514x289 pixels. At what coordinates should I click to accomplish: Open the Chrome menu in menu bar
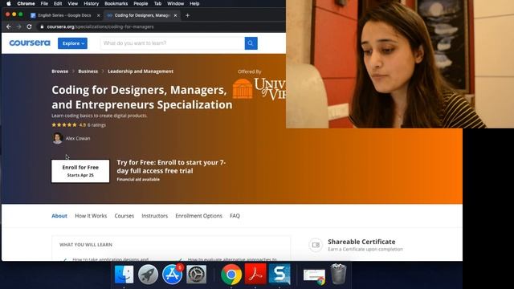26,3
